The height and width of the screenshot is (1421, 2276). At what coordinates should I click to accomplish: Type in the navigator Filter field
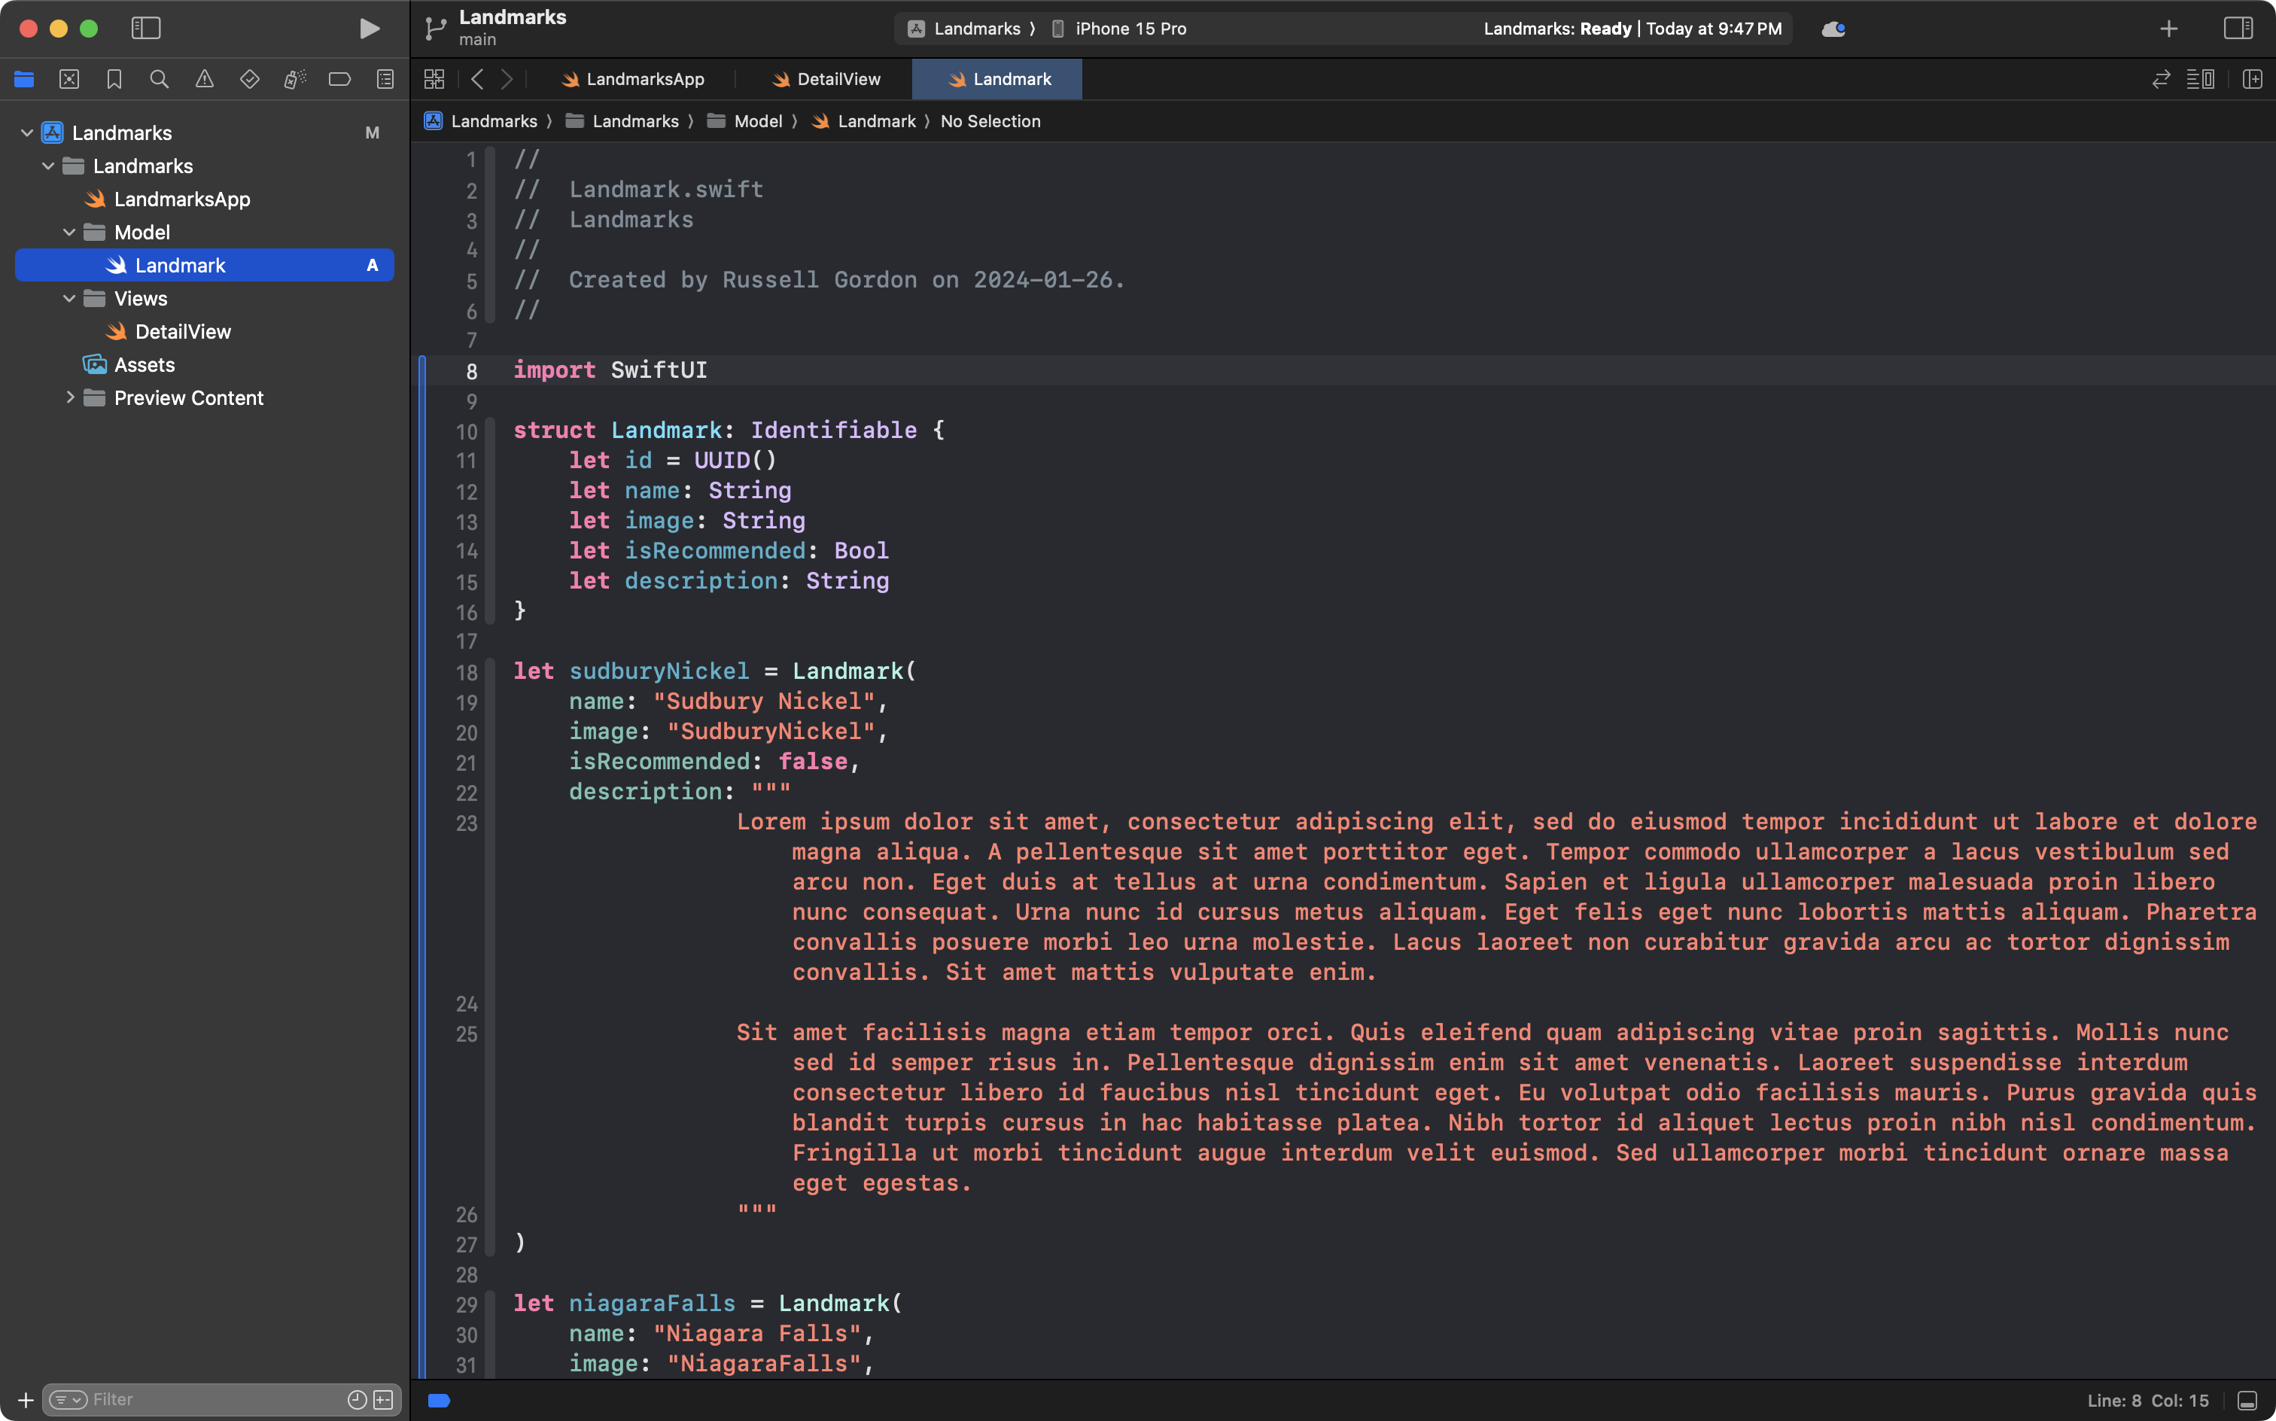click(197, 1398)
